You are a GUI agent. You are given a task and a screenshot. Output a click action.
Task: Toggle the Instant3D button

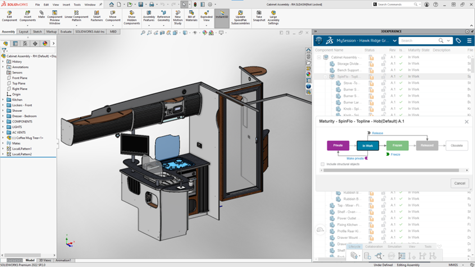click(222, 15)
